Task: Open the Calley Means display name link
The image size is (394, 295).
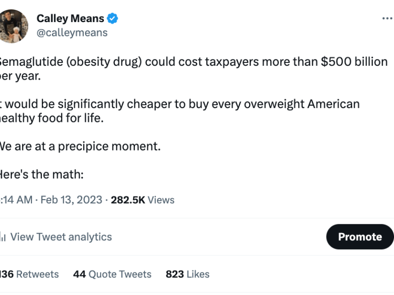Action: coord(70,19)
